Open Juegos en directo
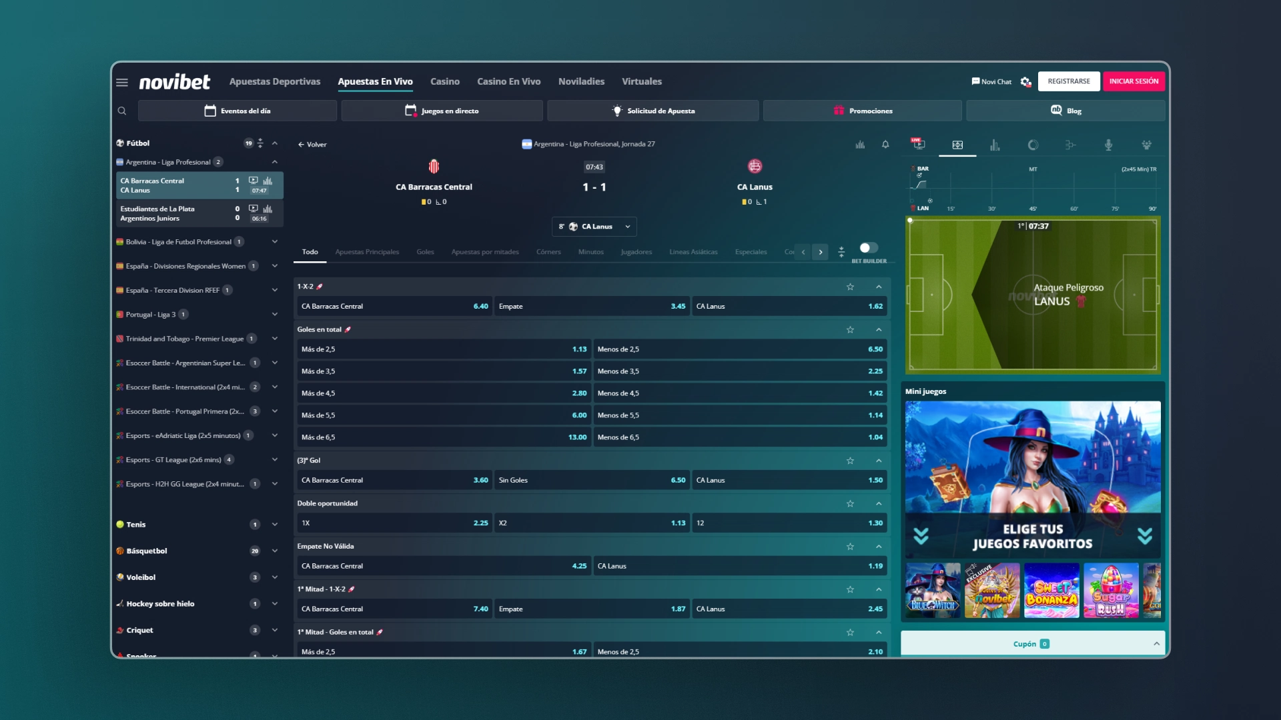Viewport: 1281px width, 720px height. (x=442, y=111)
